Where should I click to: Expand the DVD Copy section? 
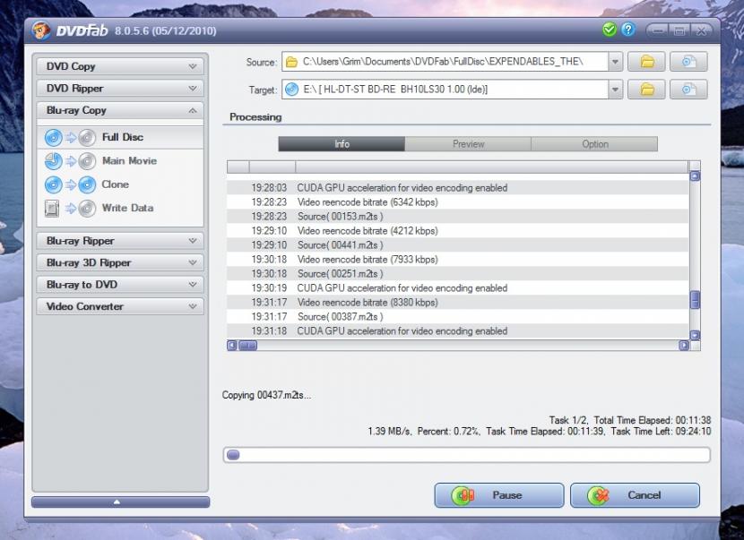point(120,66)
